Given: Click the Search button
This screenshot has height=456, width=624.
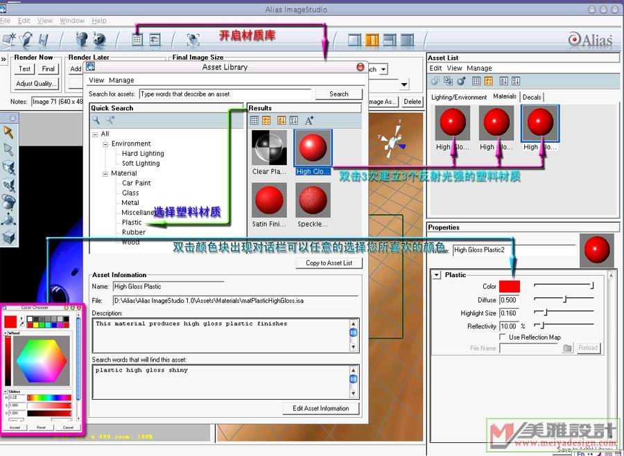Looking at the screenshot, I should pyautogui.click(x=338, y=94).
